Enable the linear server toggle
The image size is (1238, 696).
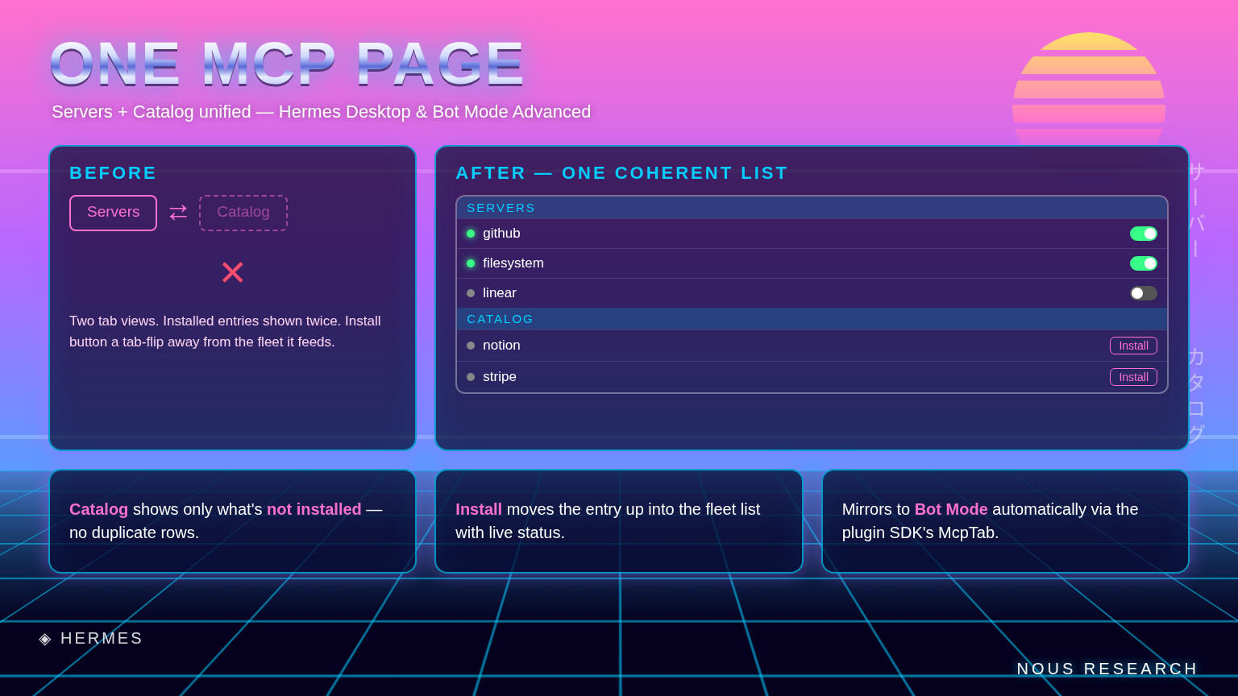[x=1143, y=293]
